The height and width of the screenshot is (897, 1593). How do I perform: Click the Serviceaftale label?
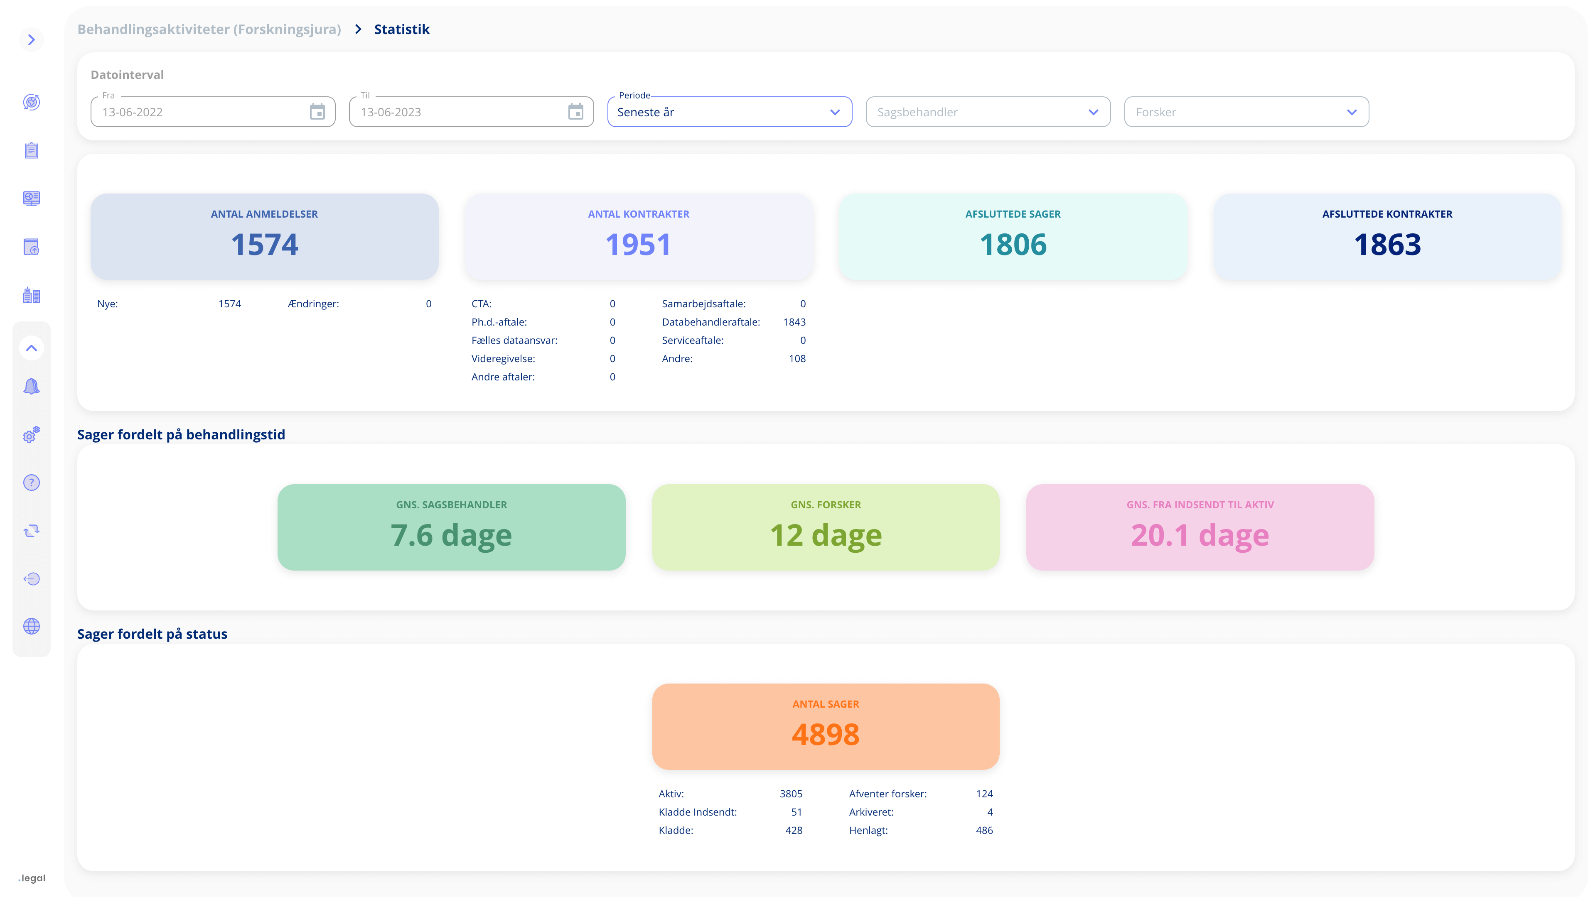click(693, 340)
